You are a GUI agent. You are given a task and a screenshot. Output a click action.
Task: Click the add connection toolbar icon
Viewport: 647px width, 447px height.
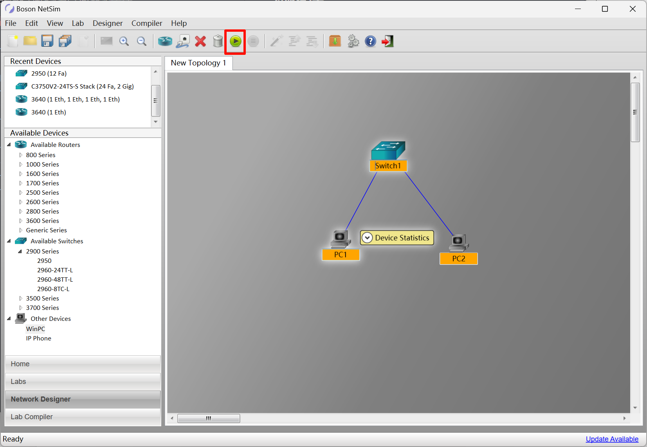click(x=183, y=41)
